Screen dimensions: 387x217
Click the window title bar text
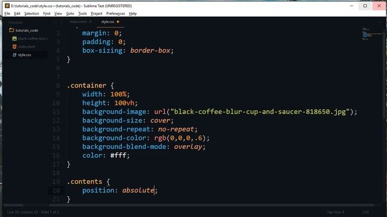pyautogui.click(x=71, y=5)
